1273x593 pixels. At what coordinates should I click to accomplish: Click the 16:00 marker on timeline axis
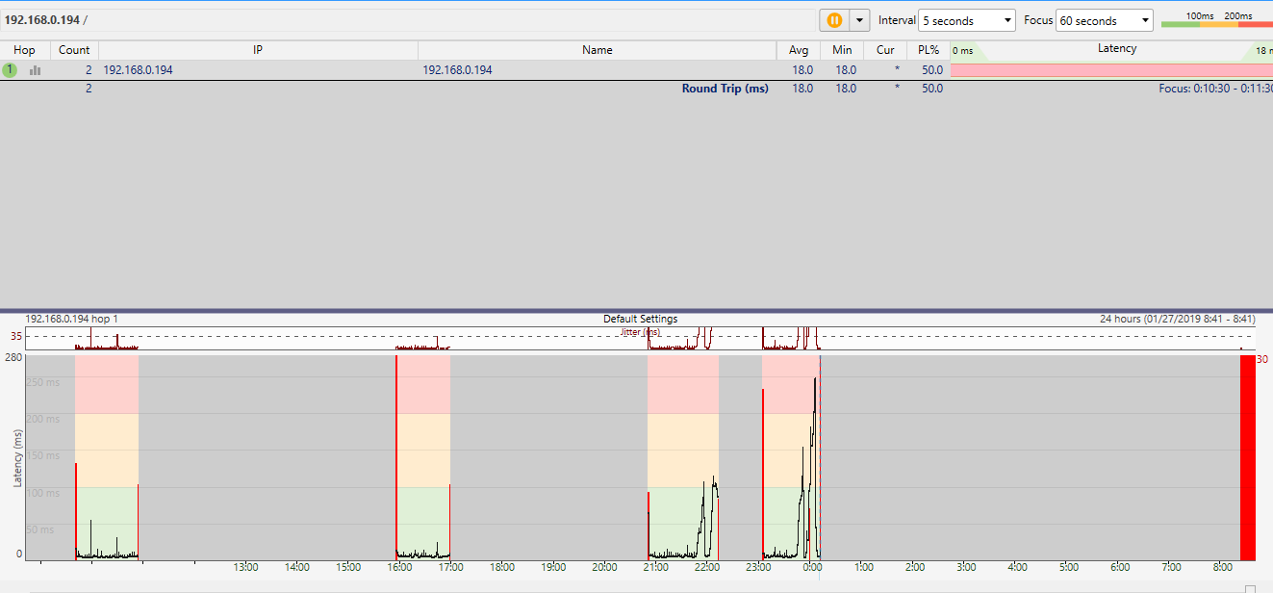pyautogui.click(x=399, y=567)
